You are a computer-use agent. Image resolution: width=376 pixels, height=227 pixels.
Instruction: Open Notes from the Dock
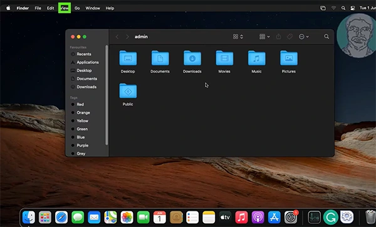[209, 217]
